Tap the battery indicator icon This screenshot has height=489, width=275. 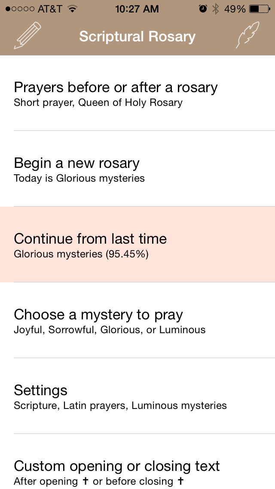click(x=259, y=9)
